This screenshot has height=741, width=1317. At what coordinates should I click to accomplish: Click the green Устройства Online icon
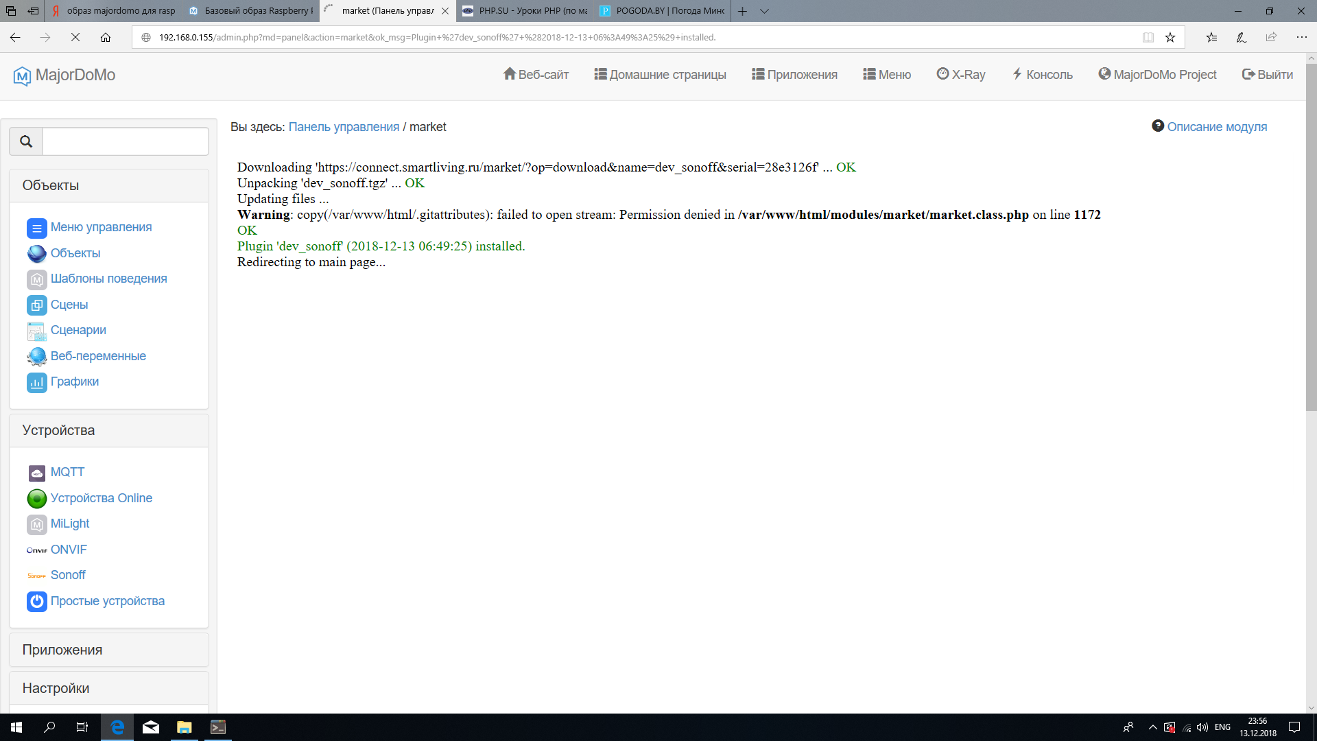pos(36,499)
